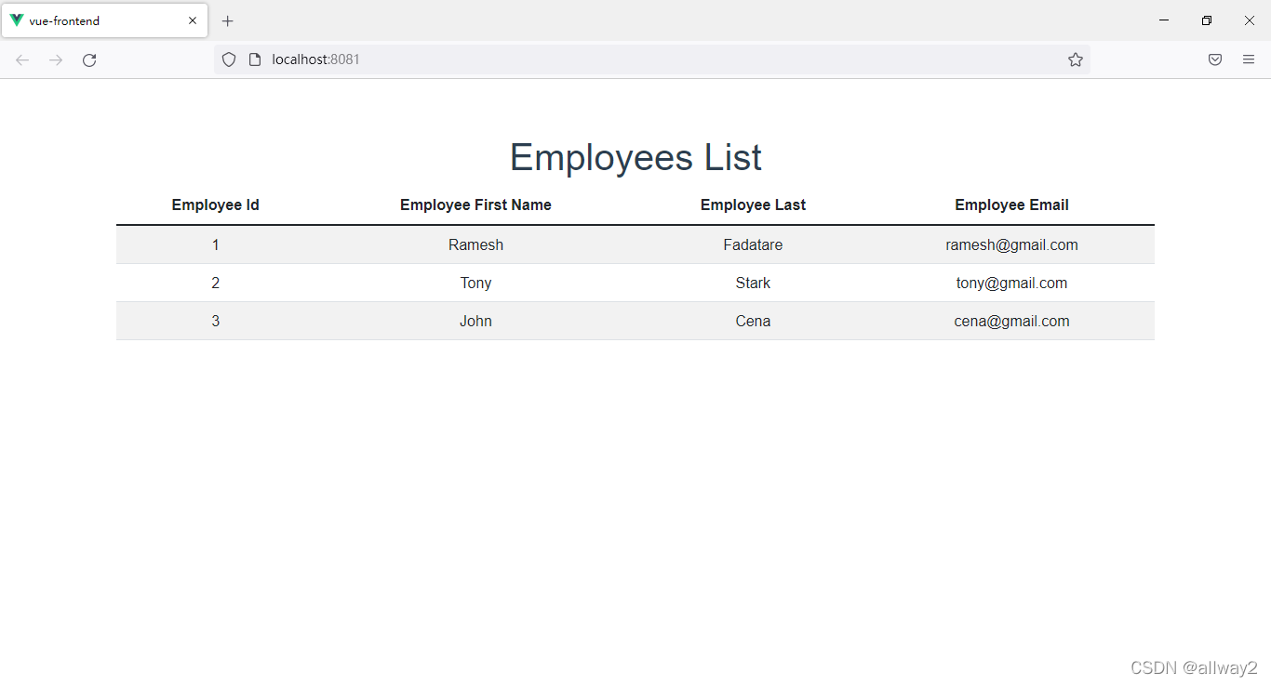Screen dimensions: 1271x686
Task: Click the Employee Id column header
Action: coord(216,205)
